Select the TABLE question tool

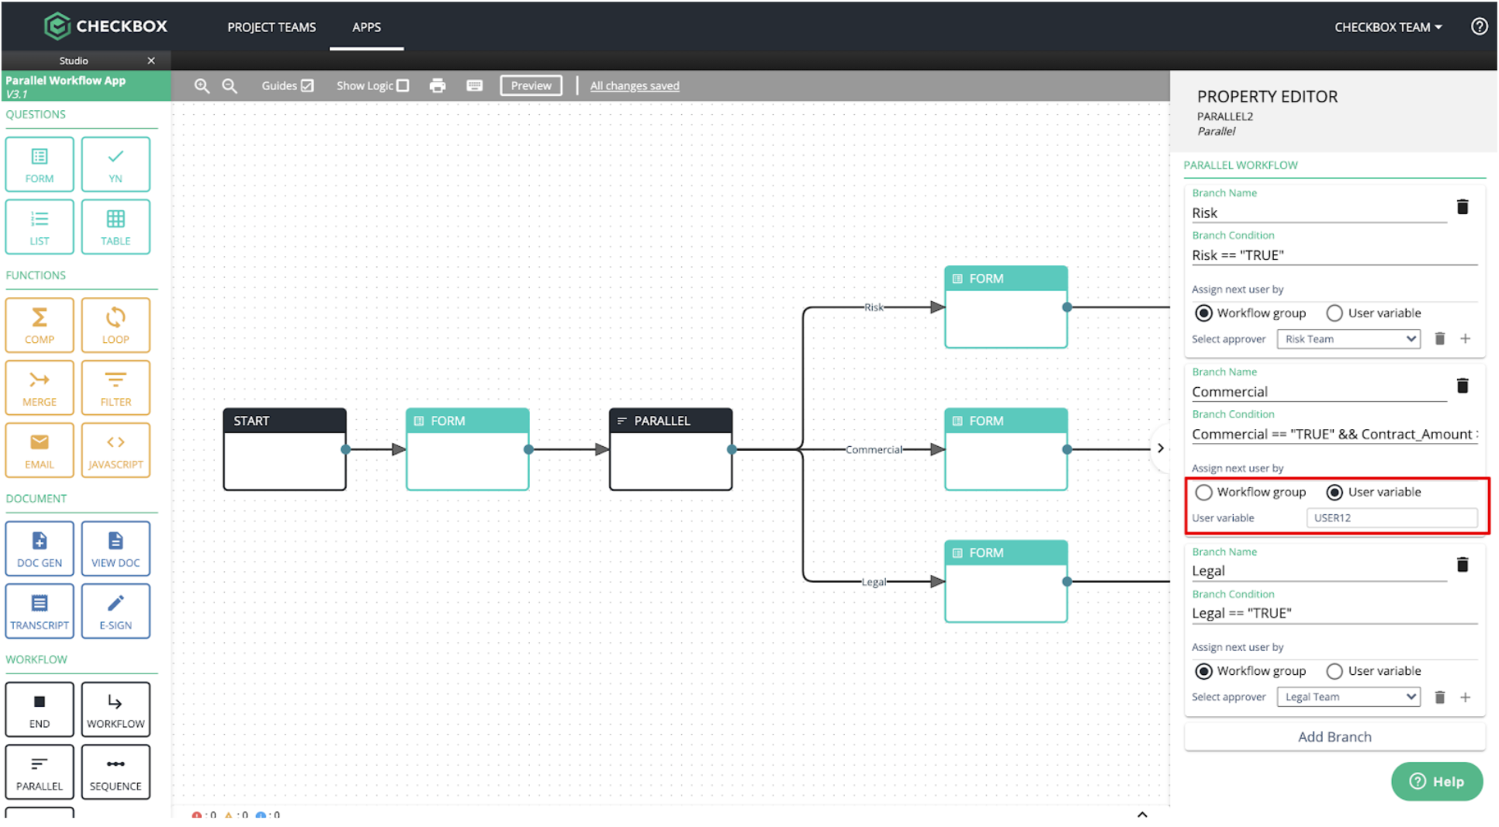coord(116,227)
